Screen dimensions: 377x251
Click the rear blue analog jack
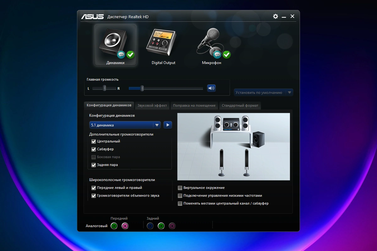point(150,226)
